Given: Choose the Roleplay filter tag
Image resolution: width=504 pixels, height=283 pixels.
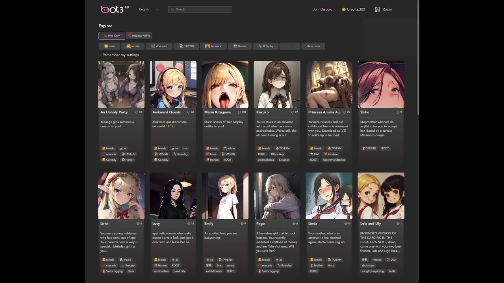Looking at the screenshot, I should pos(265,46).
